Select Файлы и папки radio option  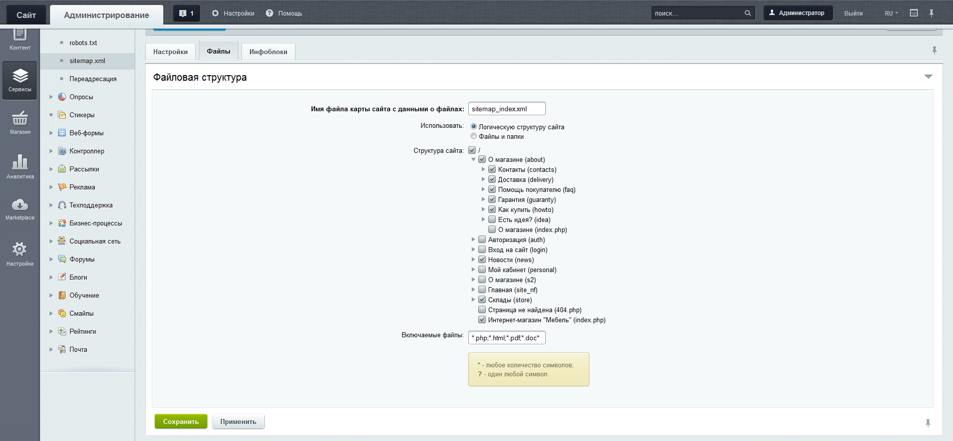pyautogui.click(x=474, y=136)
